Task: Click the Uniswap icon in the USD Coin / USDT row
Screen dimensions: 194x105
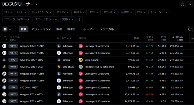Action: tap(81, 87)
